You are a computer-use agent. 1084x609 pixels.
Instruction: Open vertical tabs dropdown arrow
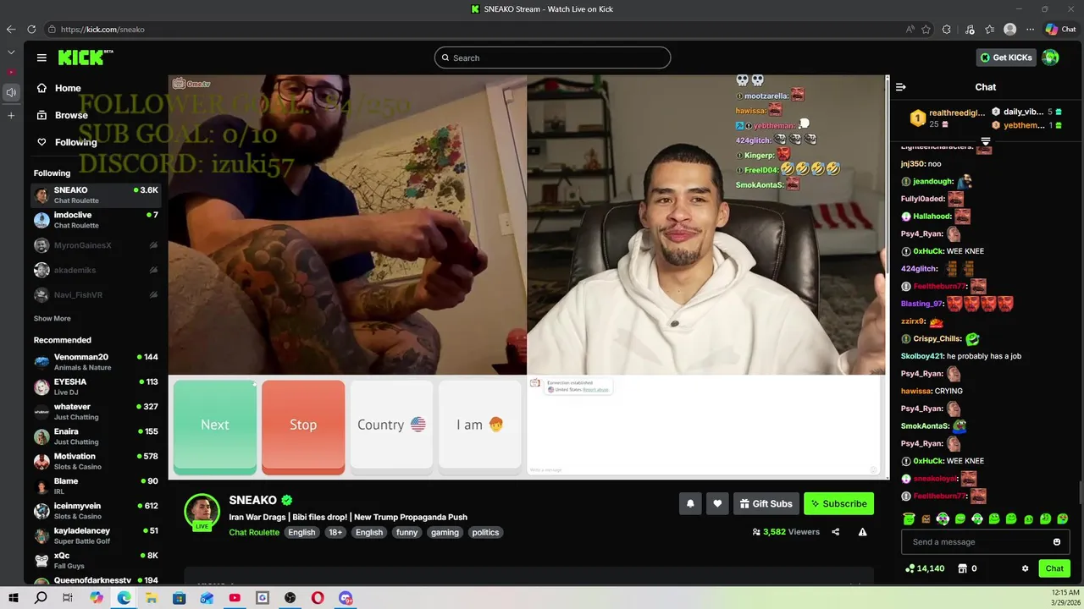pos(11,52)
